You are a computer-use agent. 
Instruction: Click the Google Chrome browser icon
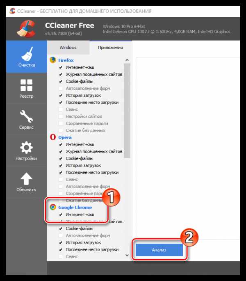(x=53, y=207)
